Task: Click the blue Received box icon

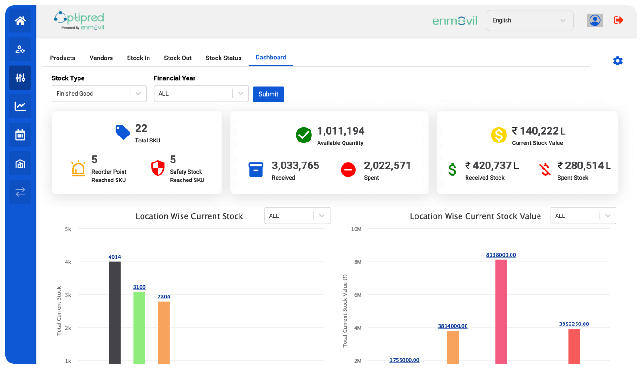Action: 256,170
